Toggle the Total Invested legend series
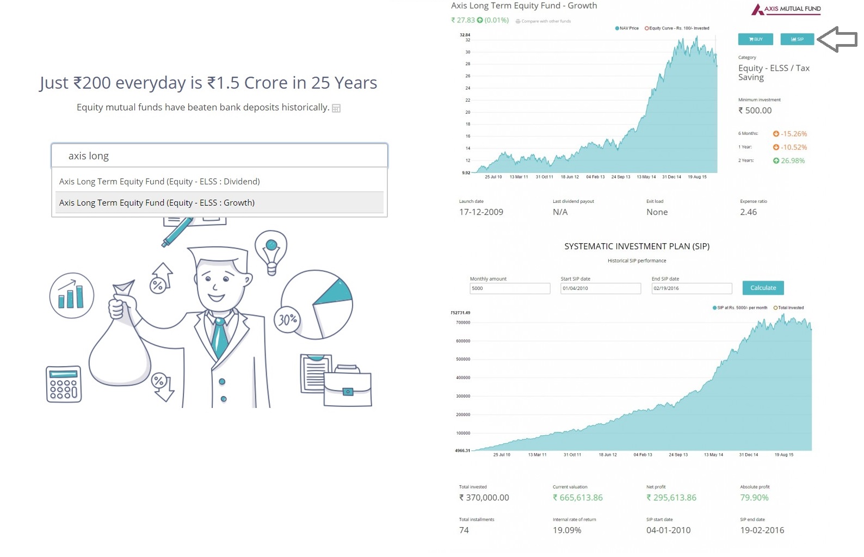Viewport: 864px width, 557px height. click(x=788, y=308)
